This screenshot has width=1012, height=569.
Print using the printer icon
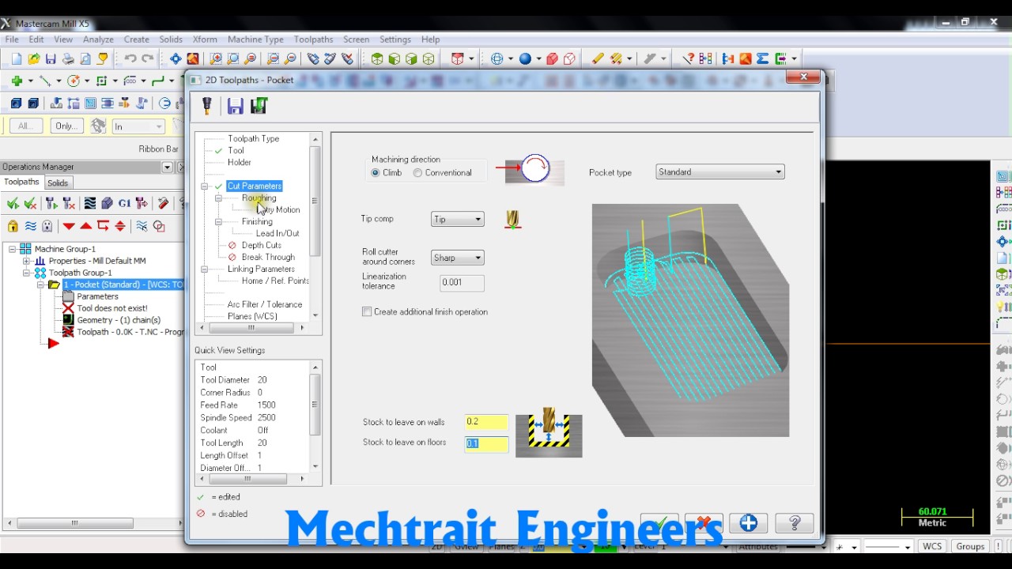click(x=68, y=58)
